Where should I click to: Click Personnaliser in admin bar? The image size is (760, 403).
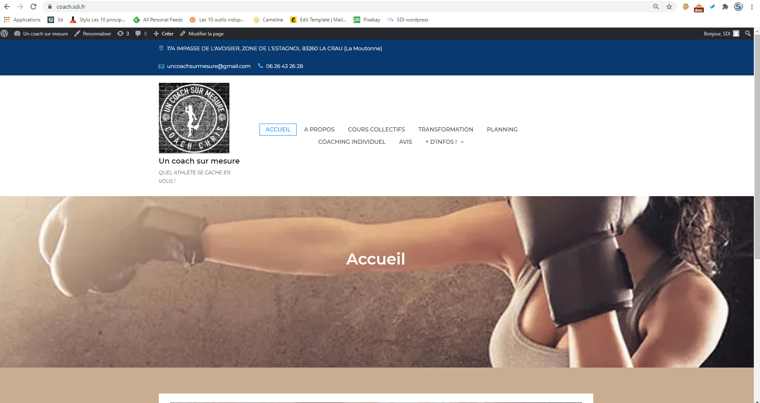click(x=92, y=34)
